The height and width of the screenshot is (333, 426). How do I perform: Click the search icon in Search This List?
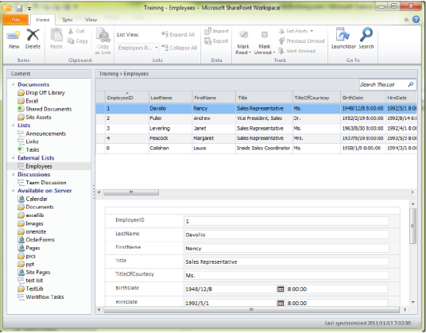411,84
